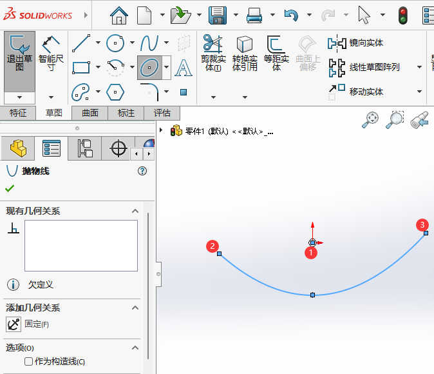Open the FeatureManager design tree tab

pyautogui.click(x=18, y=148)
